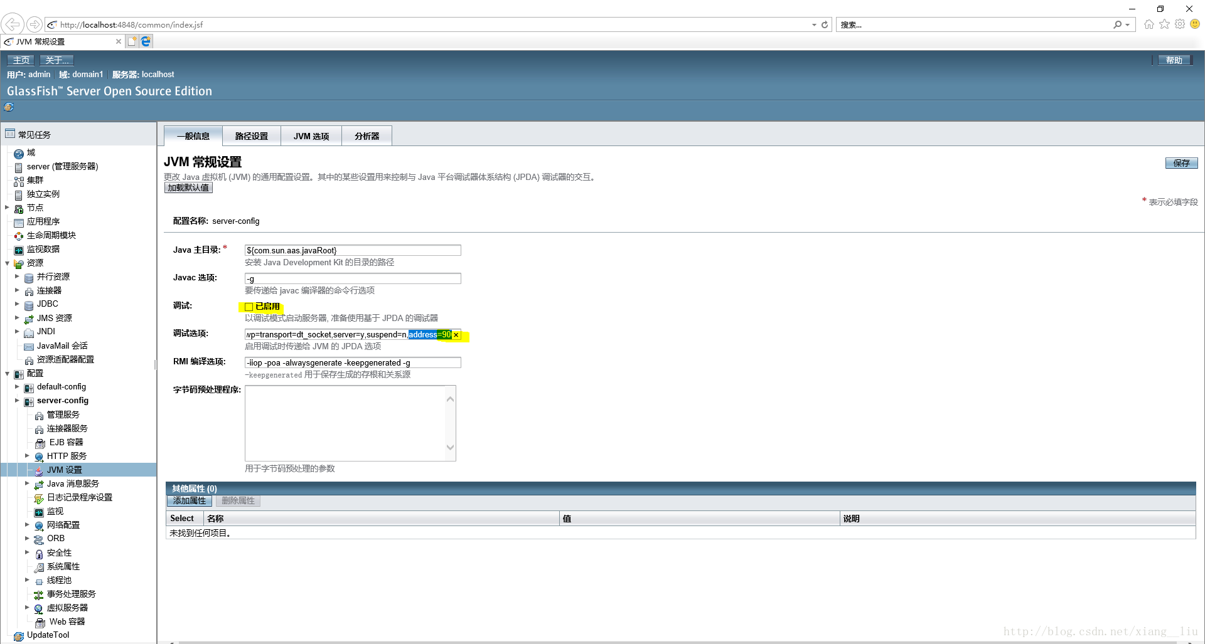Screen dimensions: 1205x644
Task: Click the RMI 编译选项 input field
Action: tap(353, 362)
